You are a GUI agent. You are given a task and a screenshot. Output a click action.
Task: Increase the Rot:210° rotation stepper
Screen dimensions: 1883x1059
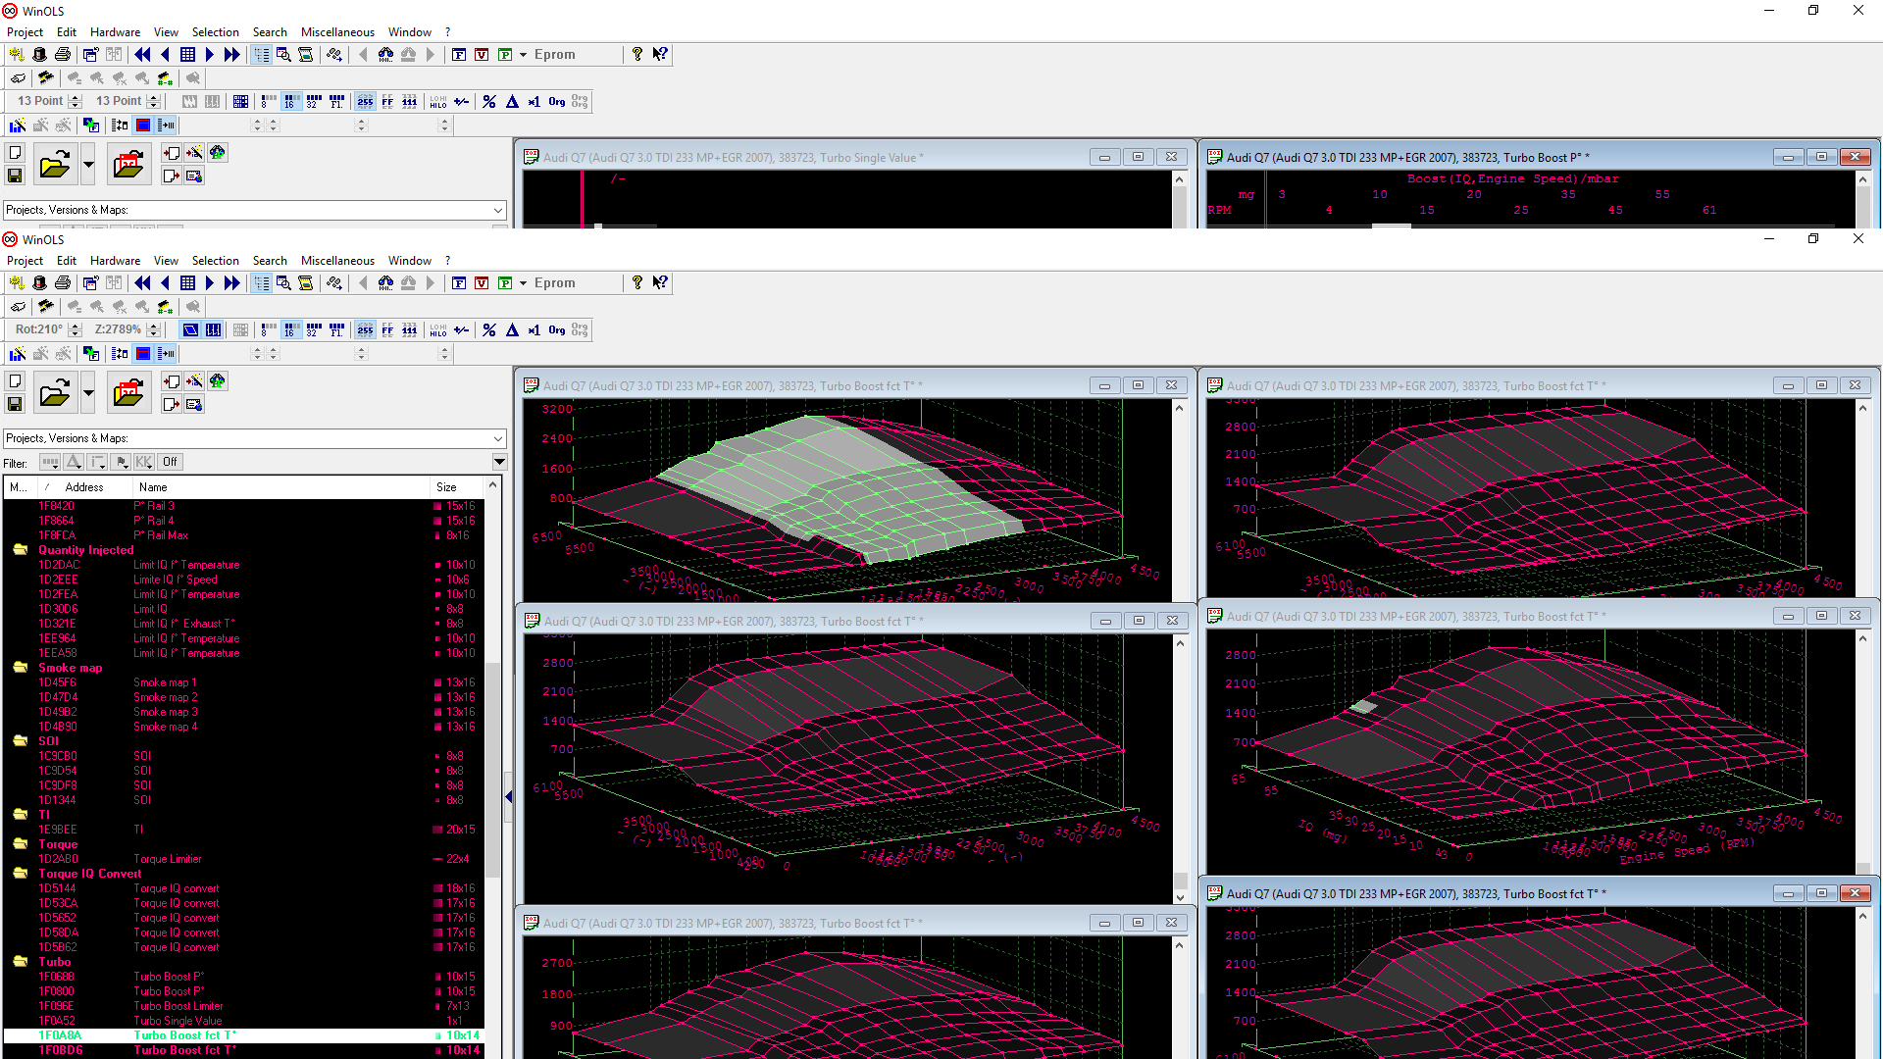(x=75, y=326)
